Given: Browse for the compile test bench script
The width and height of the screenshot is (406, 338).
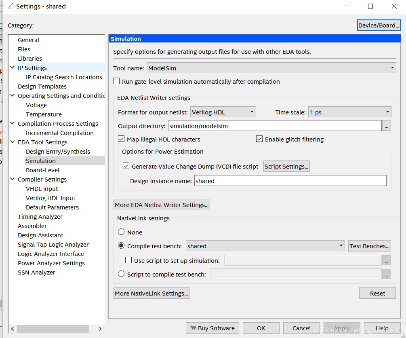Looking at the screenshot, I should point(386,274).
